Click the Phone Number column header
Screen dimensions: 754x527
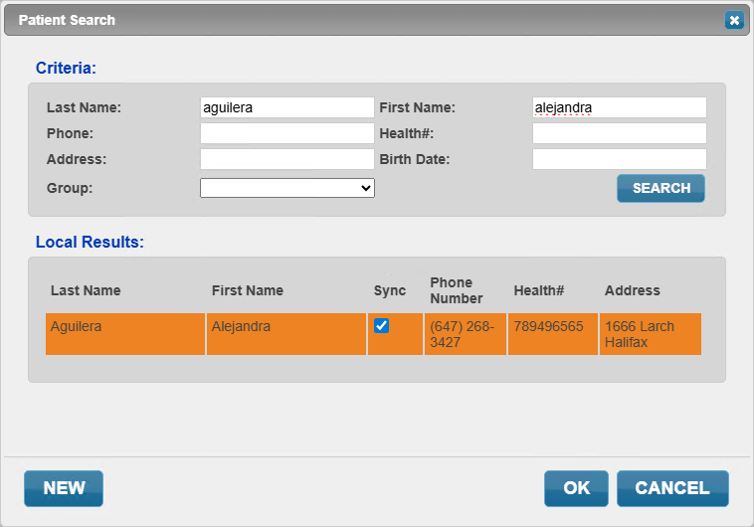[x=456, y=290]
